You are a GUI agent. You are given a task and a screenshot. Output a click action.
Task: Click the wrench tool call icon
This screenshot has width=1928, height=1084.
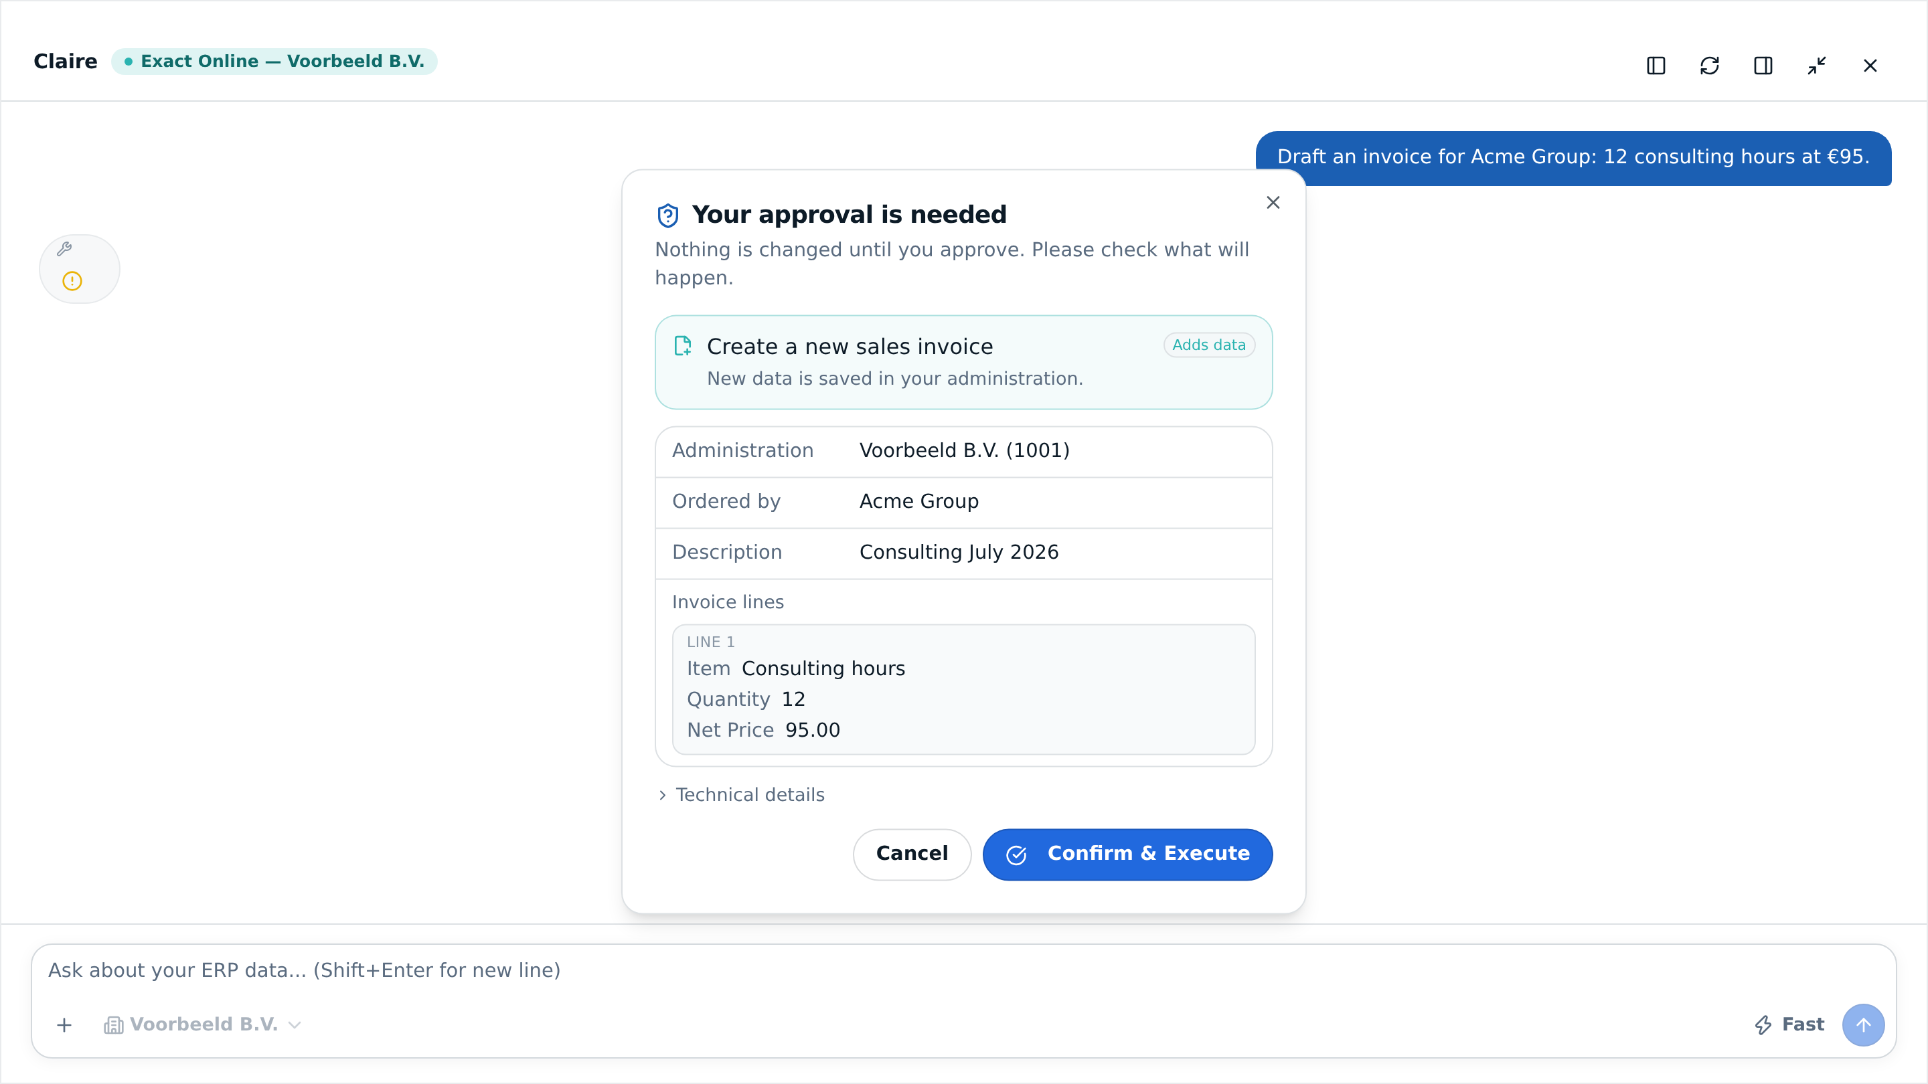(64, 249)
